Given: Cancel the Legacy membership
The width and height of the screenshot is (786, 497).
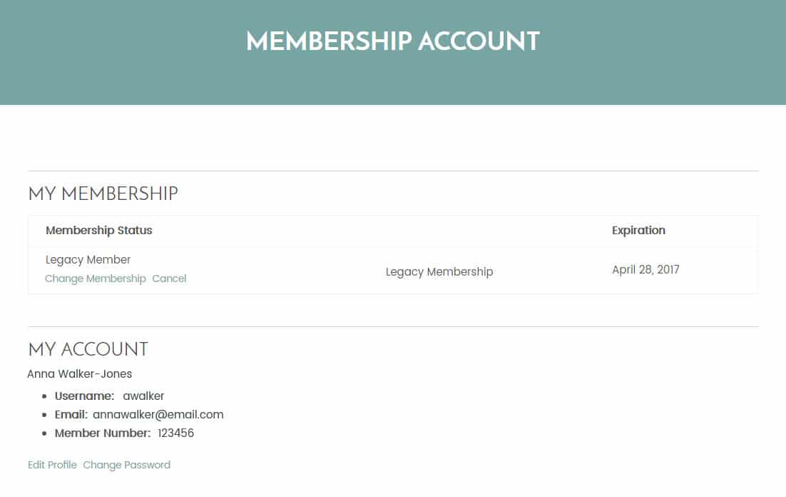Looking at the screenshot, I should 169,278.
